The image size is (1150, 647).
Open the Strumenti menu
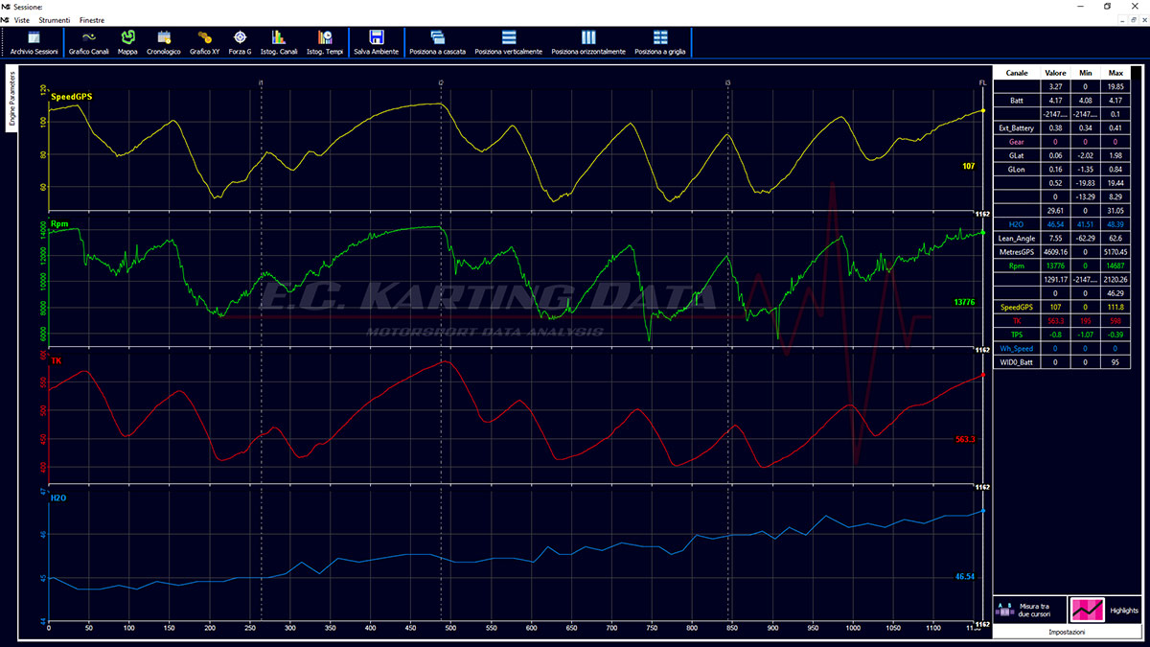(x=53, y=20)
